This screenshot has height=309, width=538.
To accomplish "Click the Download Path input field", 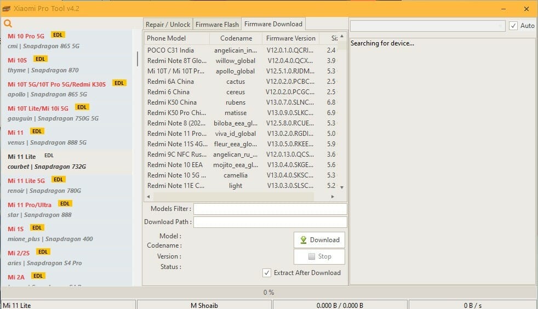I will 270,222.
